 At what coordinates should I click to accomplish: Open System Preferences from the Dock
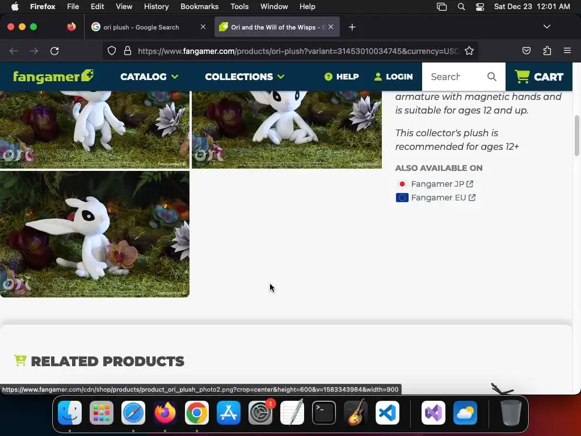click(260, 413)
